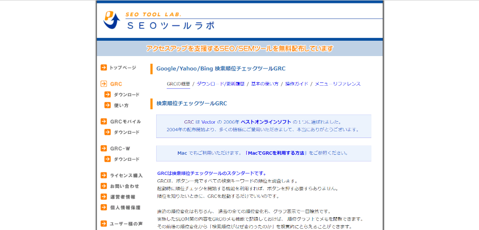Viewport: 479px width, 230px height.
Task: Open 使い方 under the GRC sidebar item
Action: tap(121, 105)
